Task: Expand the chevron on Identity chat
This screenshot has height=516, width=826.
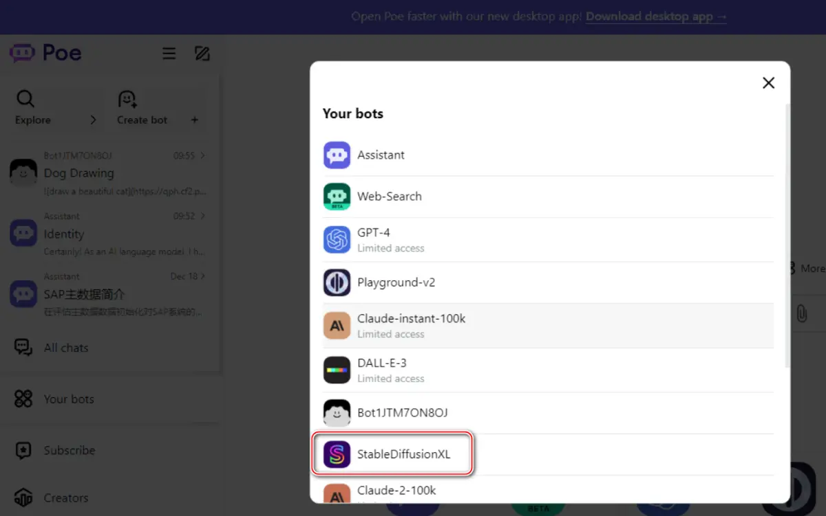Action: tap(202, 216)
